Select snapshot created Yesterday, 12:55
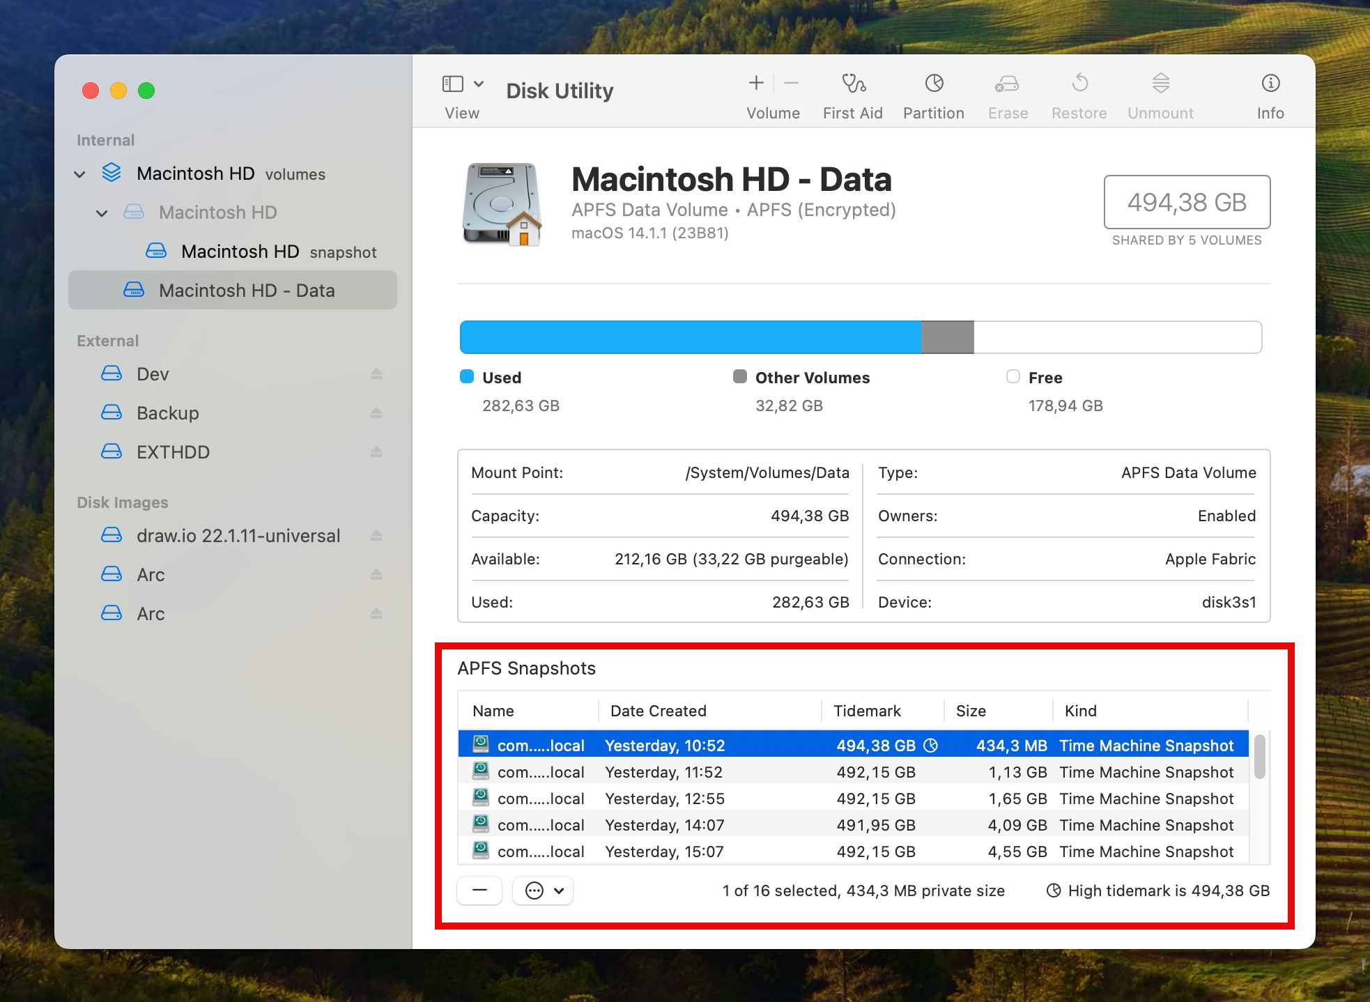Viewport: 1370px width, 1002px height. point(853,799)
